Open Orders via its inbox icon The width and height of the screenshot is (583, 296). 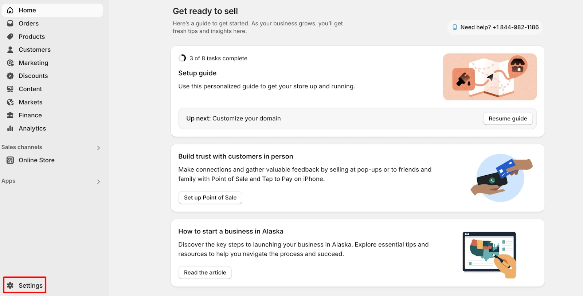(10, 23)
